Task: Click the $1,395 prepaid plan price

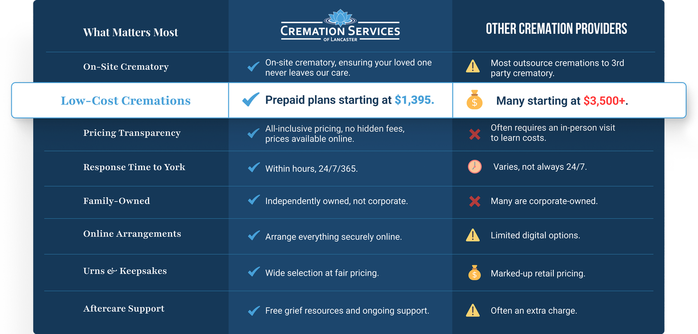Action: tap(414, 100)
